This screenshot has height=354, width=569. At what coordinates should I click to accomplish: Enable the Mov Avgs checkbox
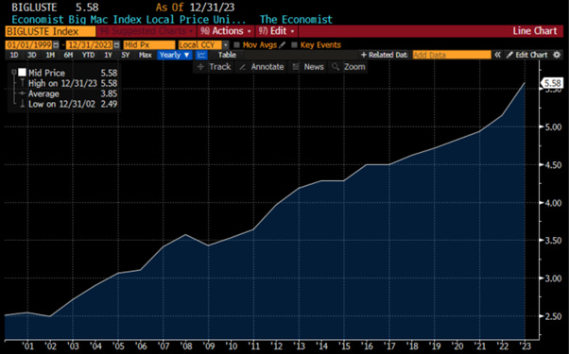pyautogui.click(x=237, y=45)
